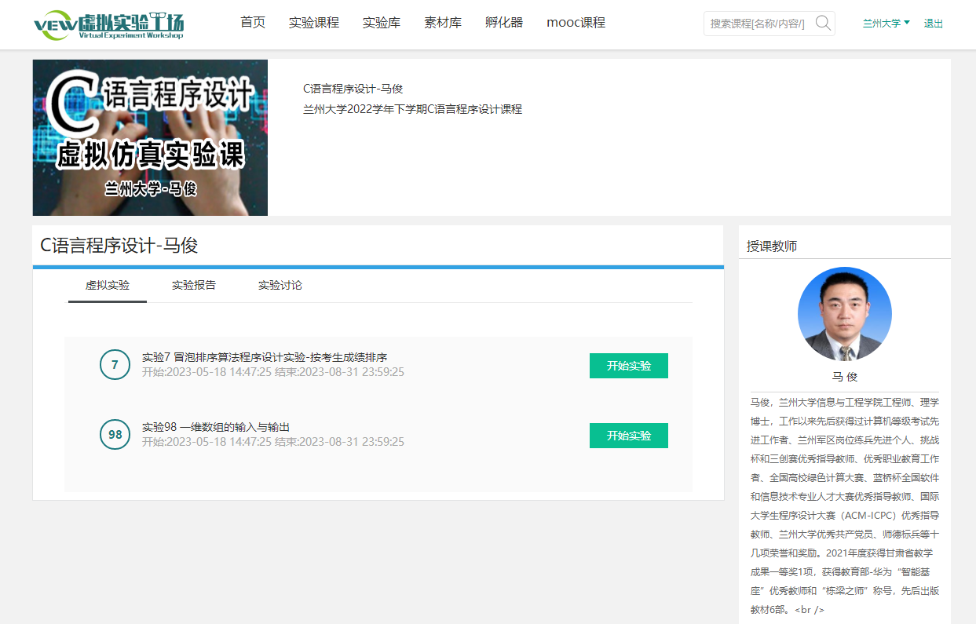The height and width of the screenshot is (624, 976).
Task: Open the 孵化器 menu item
Action: (x=504, y=23)
